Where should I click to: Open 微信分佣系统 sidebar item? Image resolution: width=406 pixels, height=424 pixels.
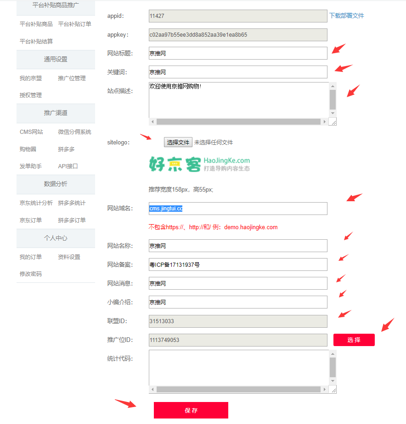[x=74, y=132]
